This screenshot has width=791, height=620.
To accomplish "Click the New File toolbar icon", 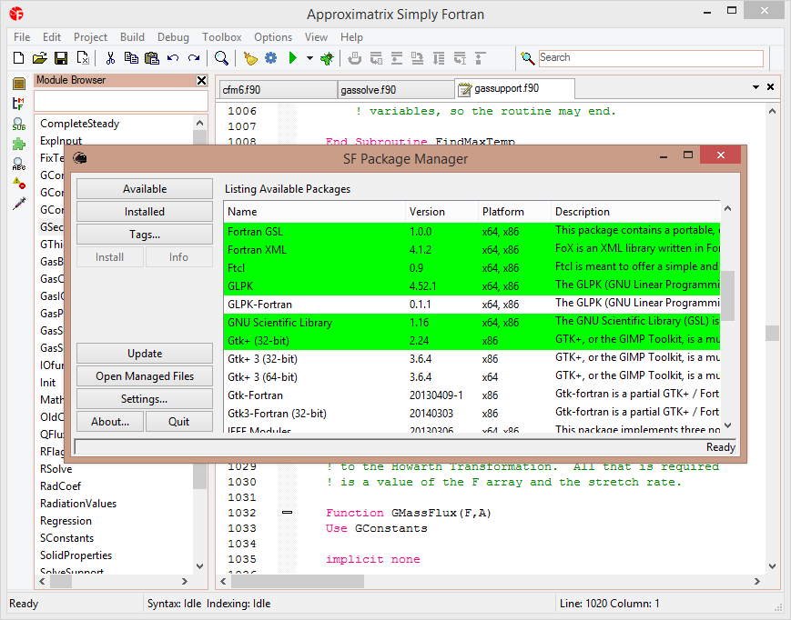I will tap(19, 58).
